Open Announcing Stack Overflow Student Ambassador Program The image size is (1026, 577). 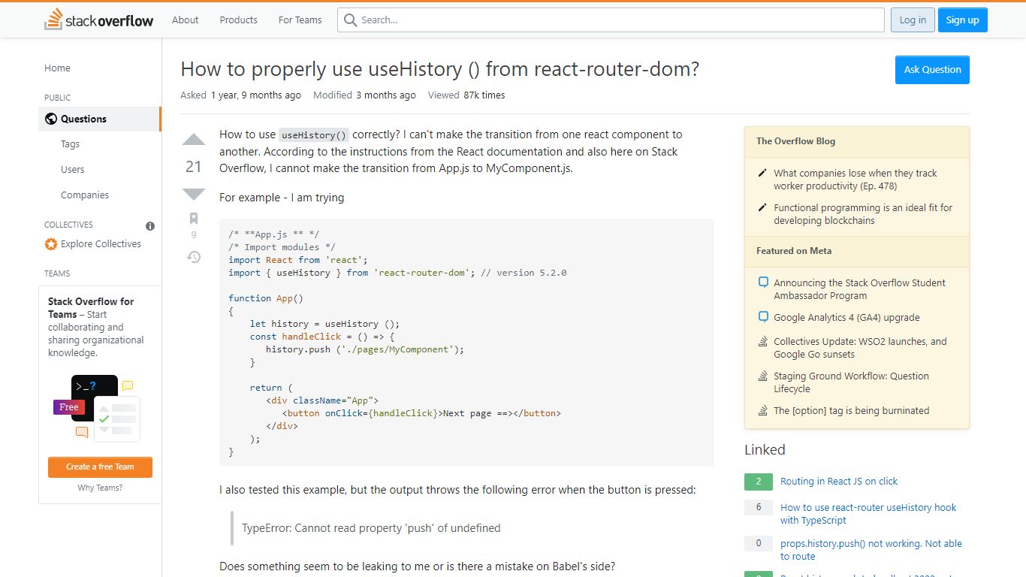(860, 289)
